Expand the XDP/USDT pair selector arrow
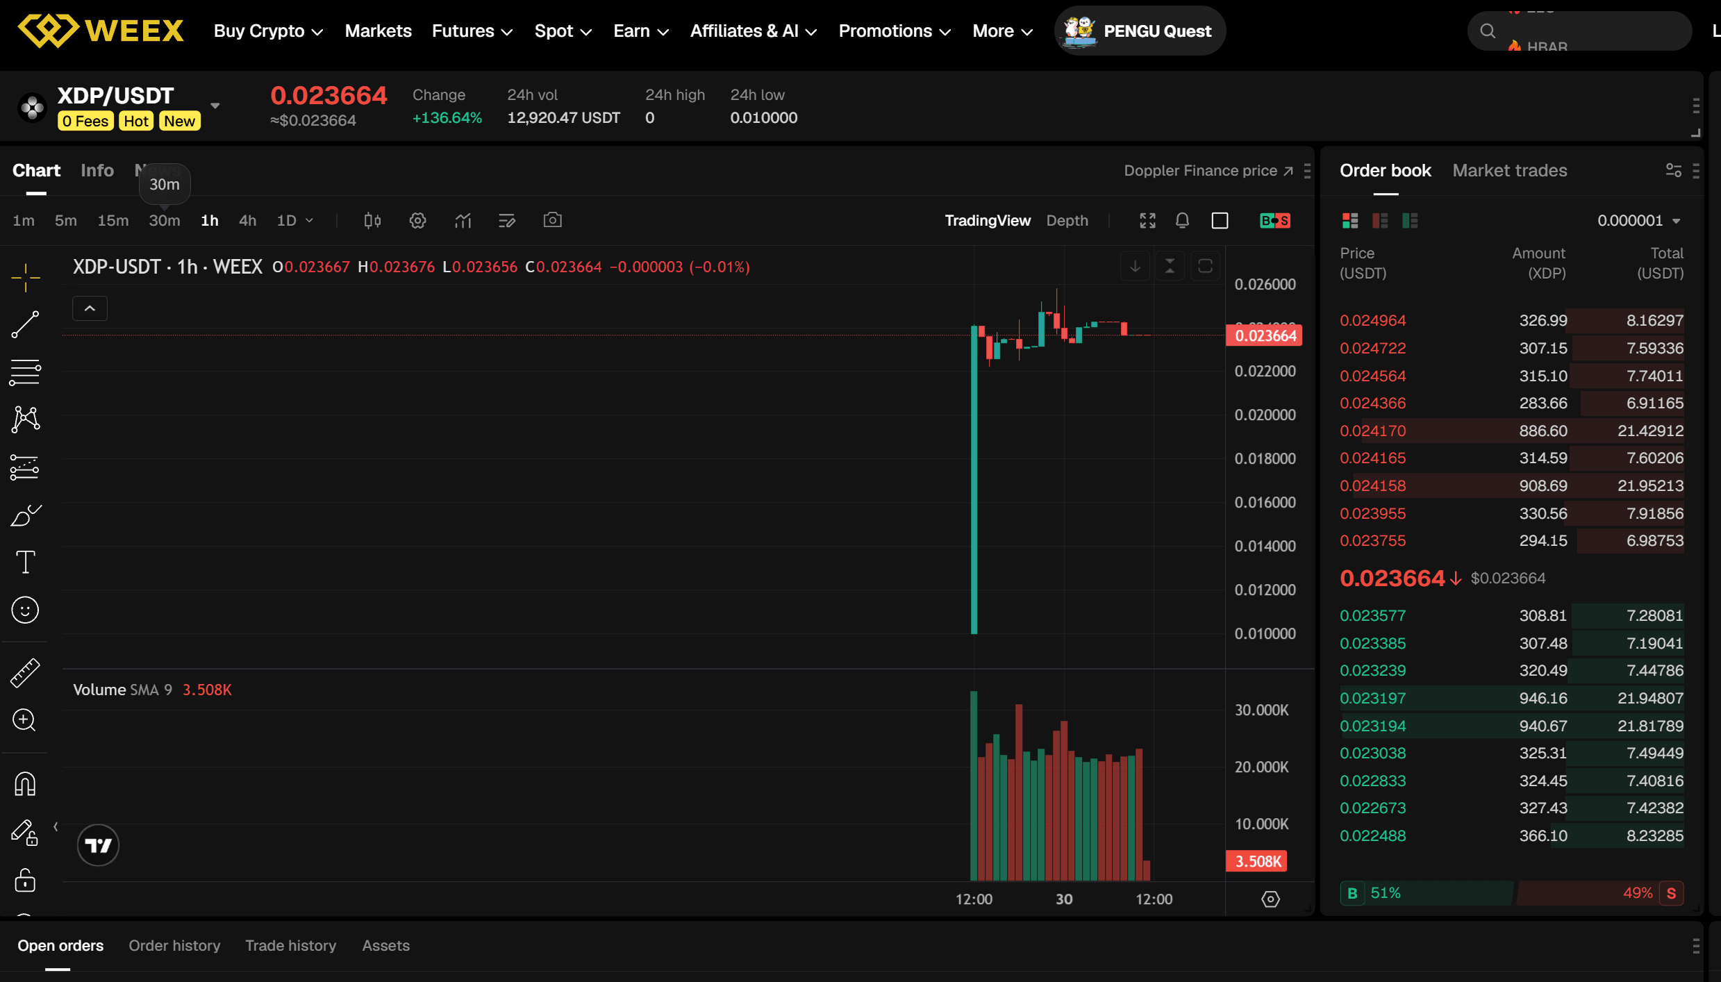 [x=215, y=106]
